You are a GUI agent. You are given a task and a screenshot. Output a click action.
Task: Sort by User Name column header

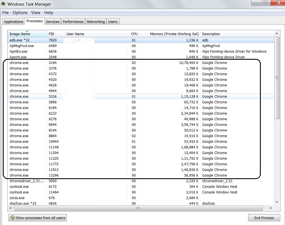point(96,34)
